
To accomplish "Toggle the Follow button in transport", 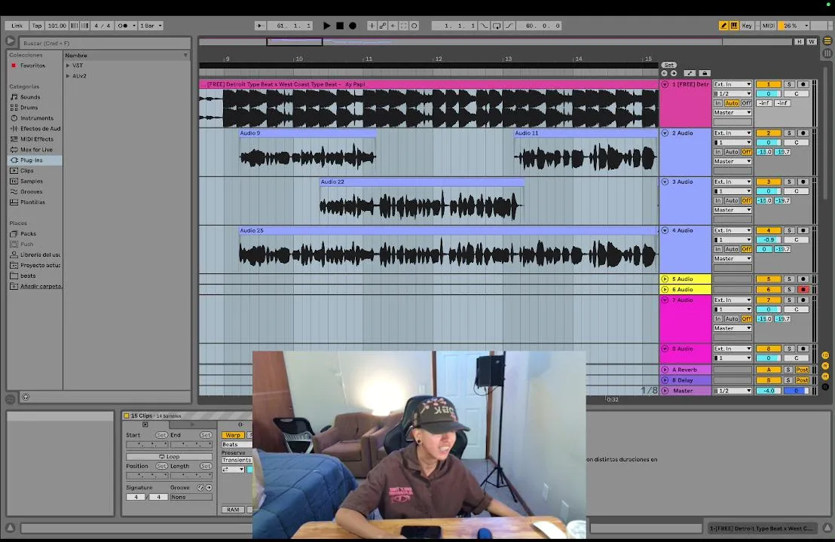I will (x=260, y=26).
